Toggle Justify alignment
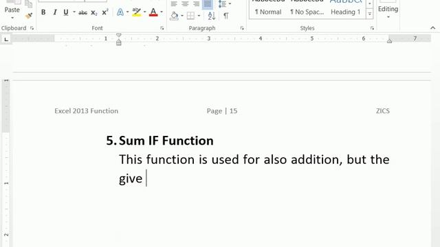Image resolution: width=440 pixels, height=247 pixels. tap(208, 3)
